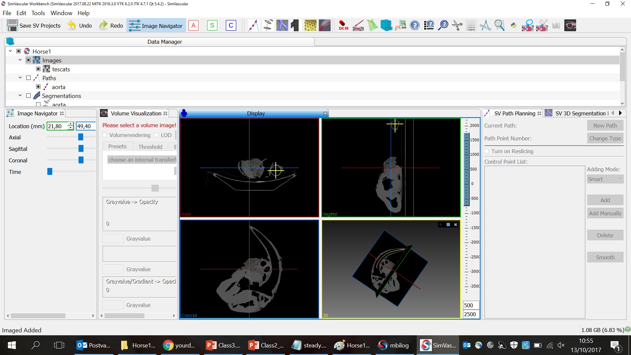Open the Help menu
Screen dimensions: 631x355
pos(83,13)
